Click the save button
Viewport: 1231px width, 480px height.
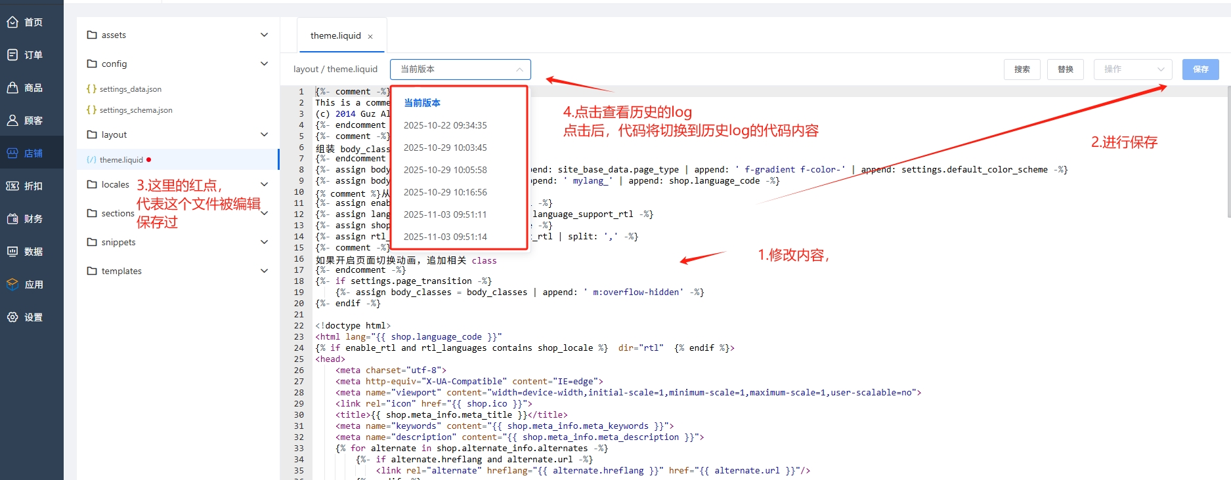(1200, 70)
